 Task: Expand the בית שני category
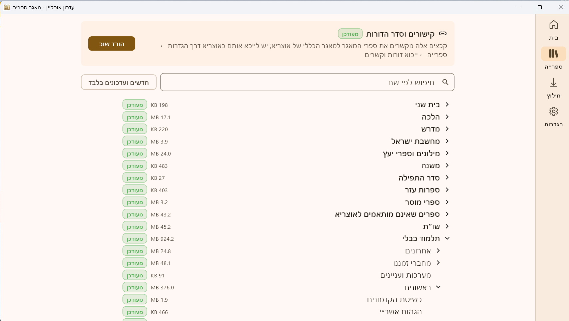tap(447, 105)
